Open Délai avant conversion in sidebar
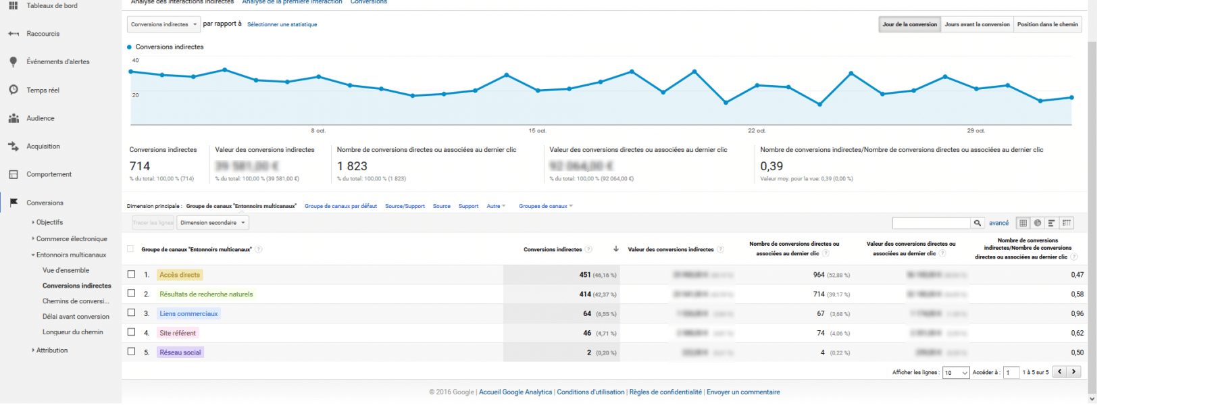Image resolution: width=1216 pixels, height=416 pixels. click(76, 317)
